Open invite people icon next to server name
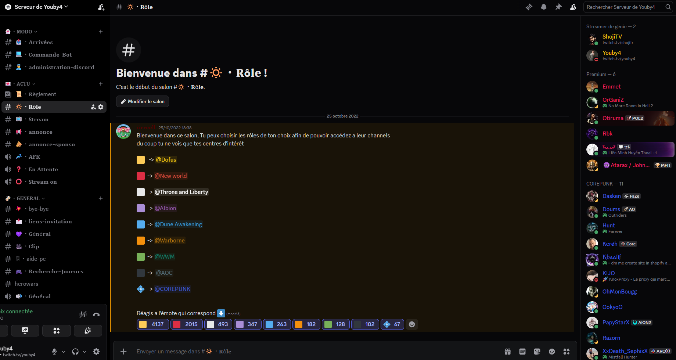 click(x=101, y=7)
